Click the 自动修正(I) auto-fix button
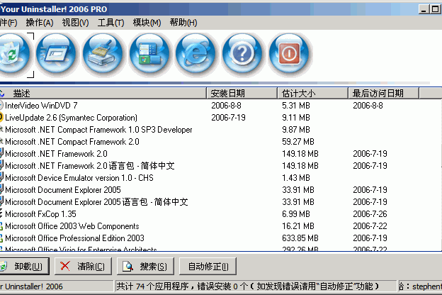The width and height of the screenshot is (442, 295). coord(208,266)
